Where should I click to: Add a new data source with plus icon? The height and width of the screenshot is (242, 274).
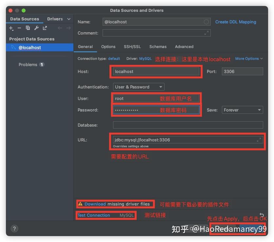coord(11,28)
